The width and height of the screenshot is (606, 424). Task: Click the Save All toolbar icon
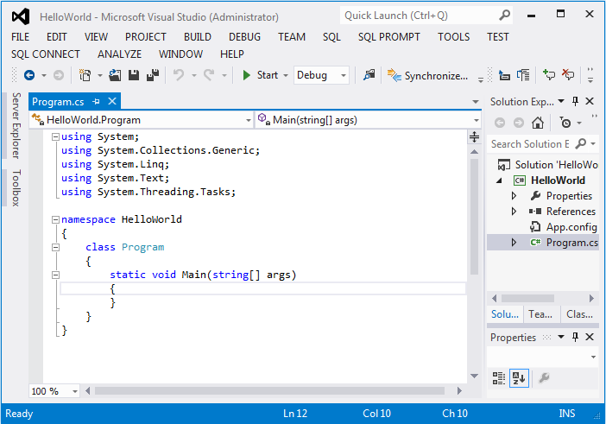[x=153, y=75]
